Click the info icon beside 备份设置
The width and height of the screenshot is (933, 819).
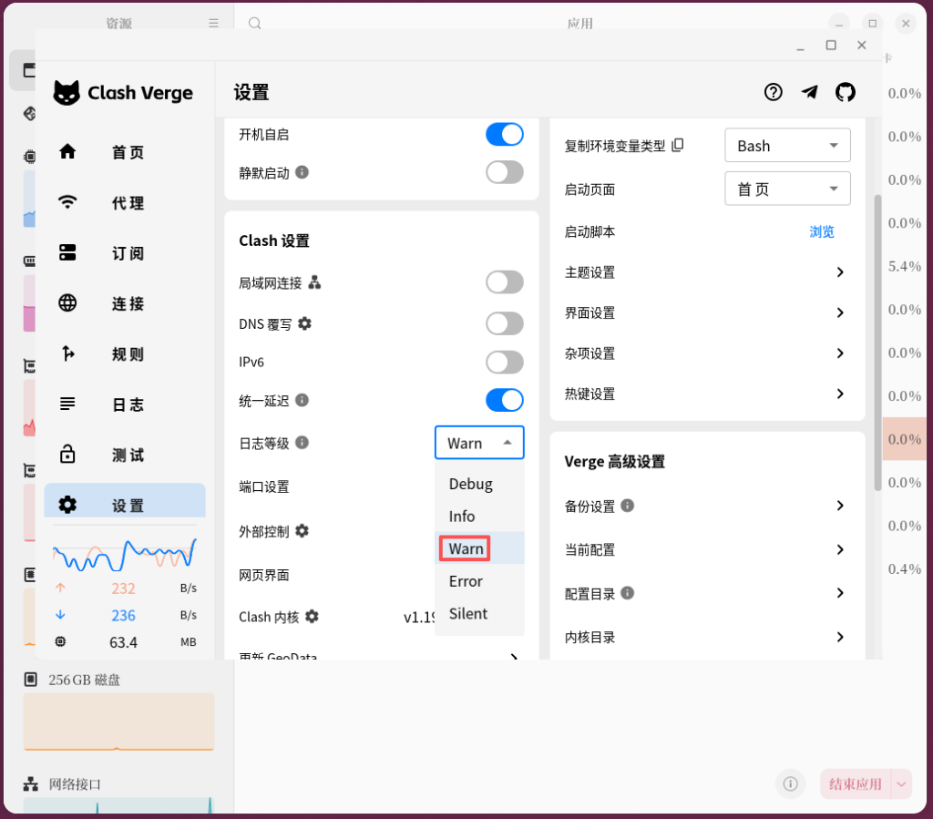point(627,506)
